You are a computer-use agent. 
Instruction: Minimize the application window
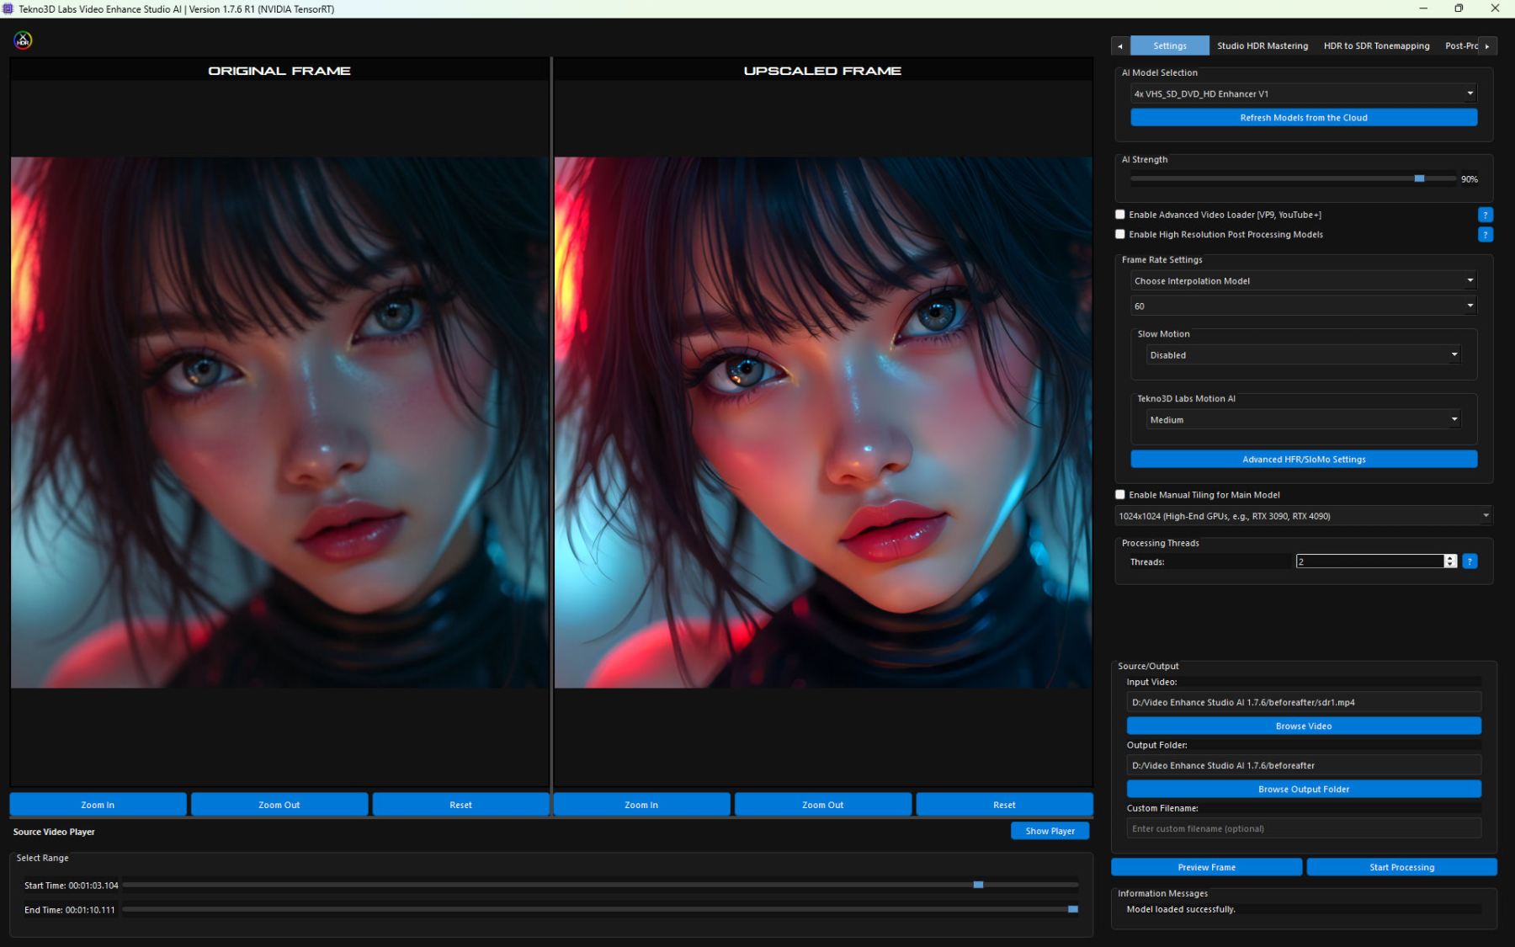[1423, 8]
